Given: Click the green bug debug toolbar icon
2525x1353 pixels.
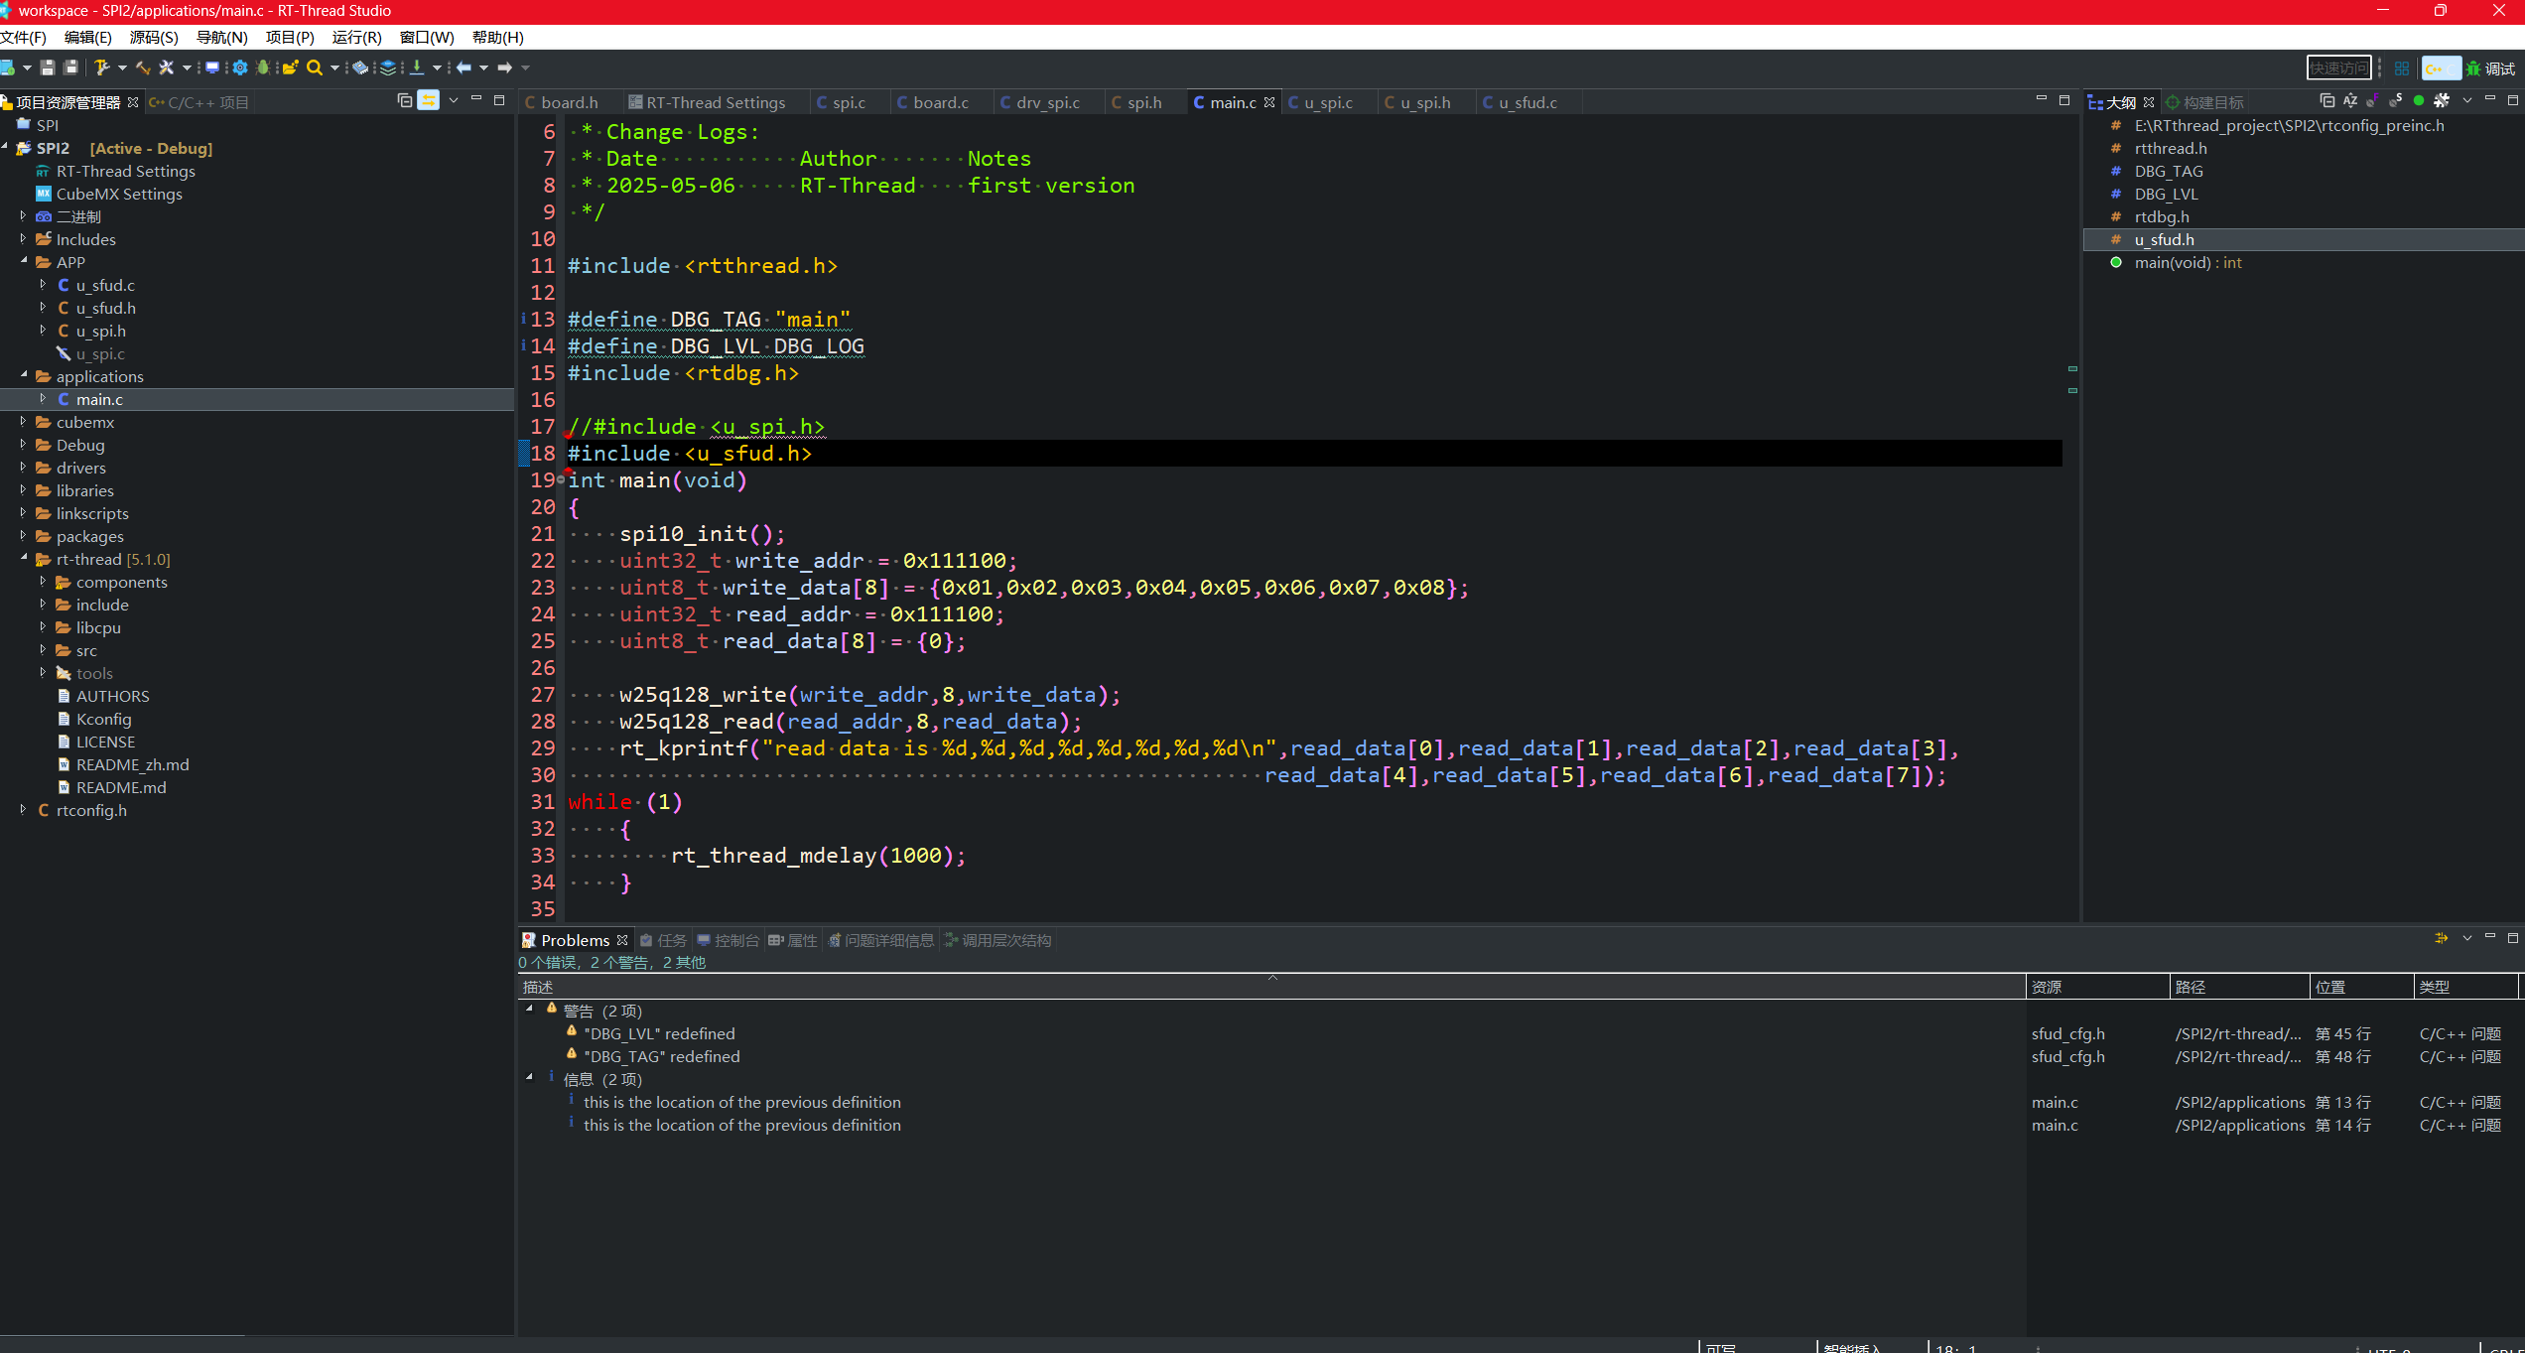Looking at the screenshot, I should 263,68.
